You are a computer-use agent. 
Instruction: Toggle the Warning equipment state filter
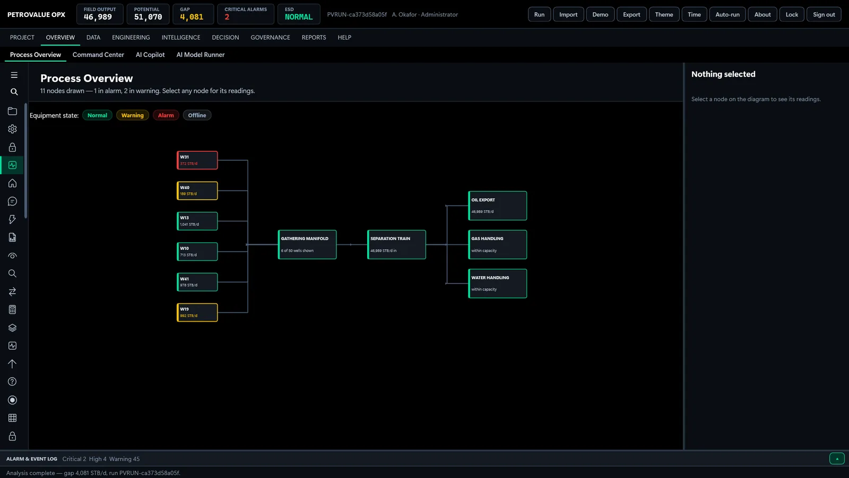point(132,115)
